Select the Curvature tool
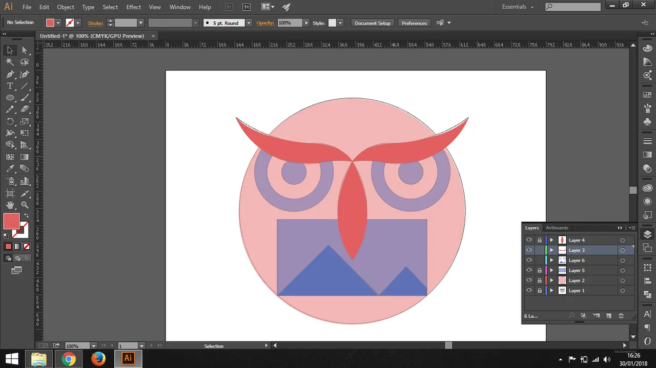The width and height of the screenshot is (656, 368). coord(24,74)
